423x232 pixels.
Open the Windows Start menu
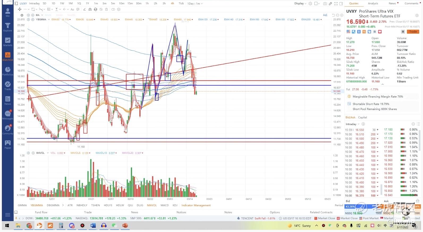[x=7, y=226]
